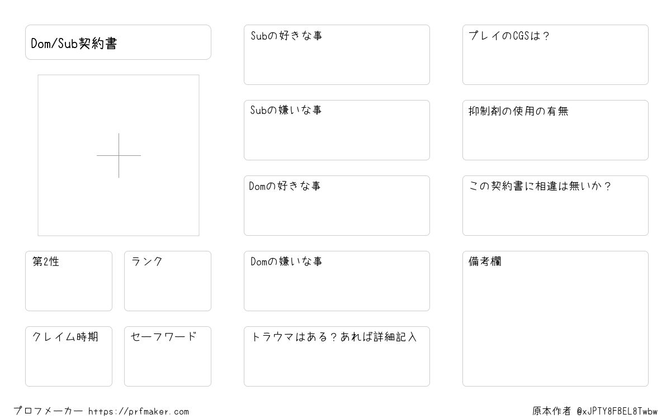The width and height of the screenshot is (671, 419).
Task: Click the この契約書に相違は無いか？ field
Action: 555,206
